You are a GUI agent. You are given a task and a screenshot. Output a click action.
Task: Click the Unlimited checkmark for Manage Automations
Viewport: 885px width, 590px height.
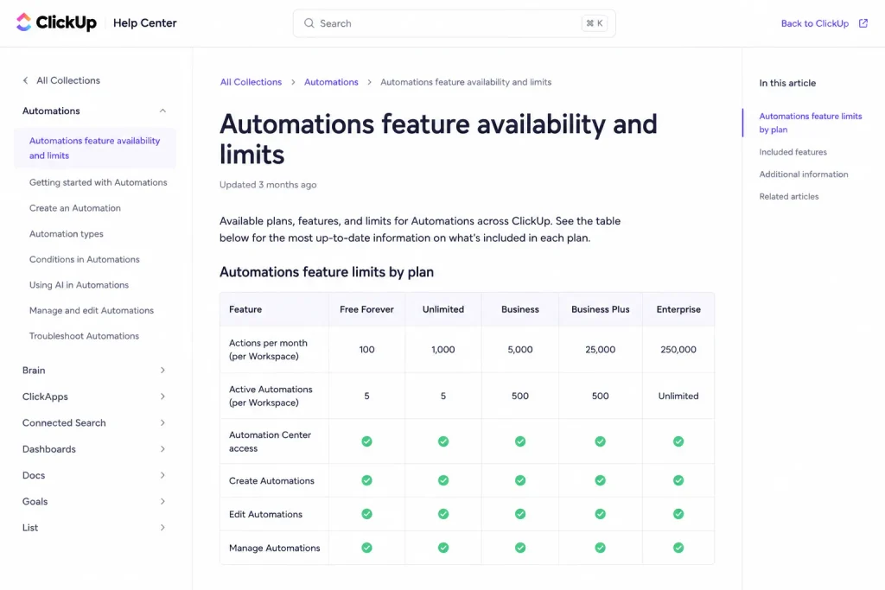point(443,548)
